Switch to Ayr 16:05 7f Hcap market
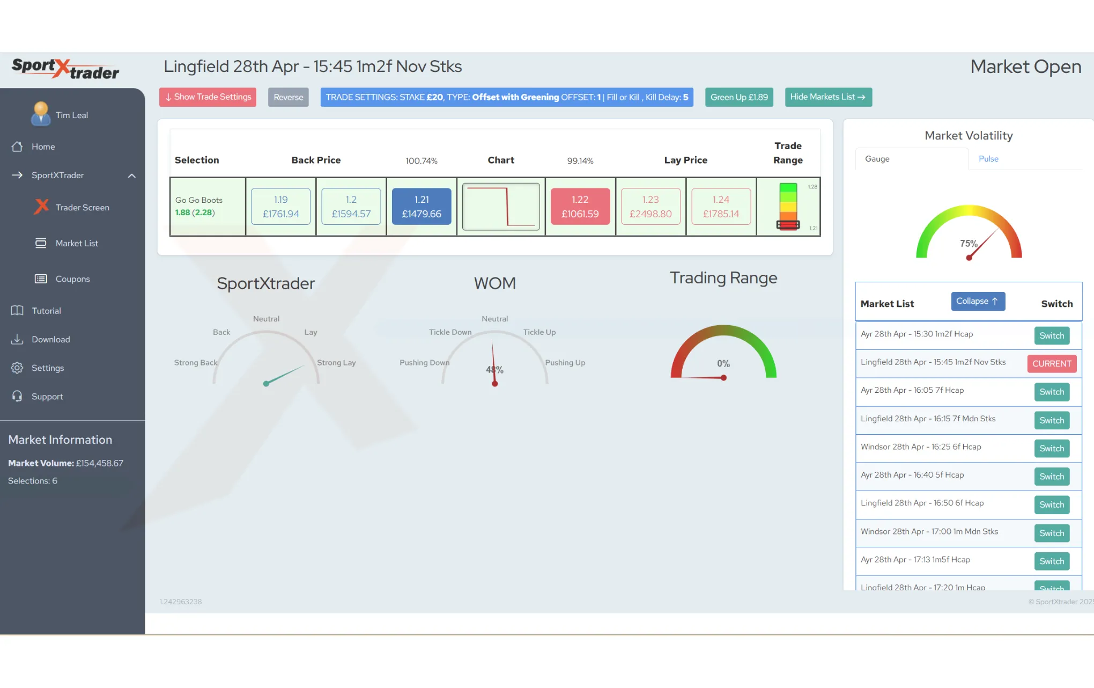The height and width of the screenshot is (688, 1094). tap(1052, 392)
